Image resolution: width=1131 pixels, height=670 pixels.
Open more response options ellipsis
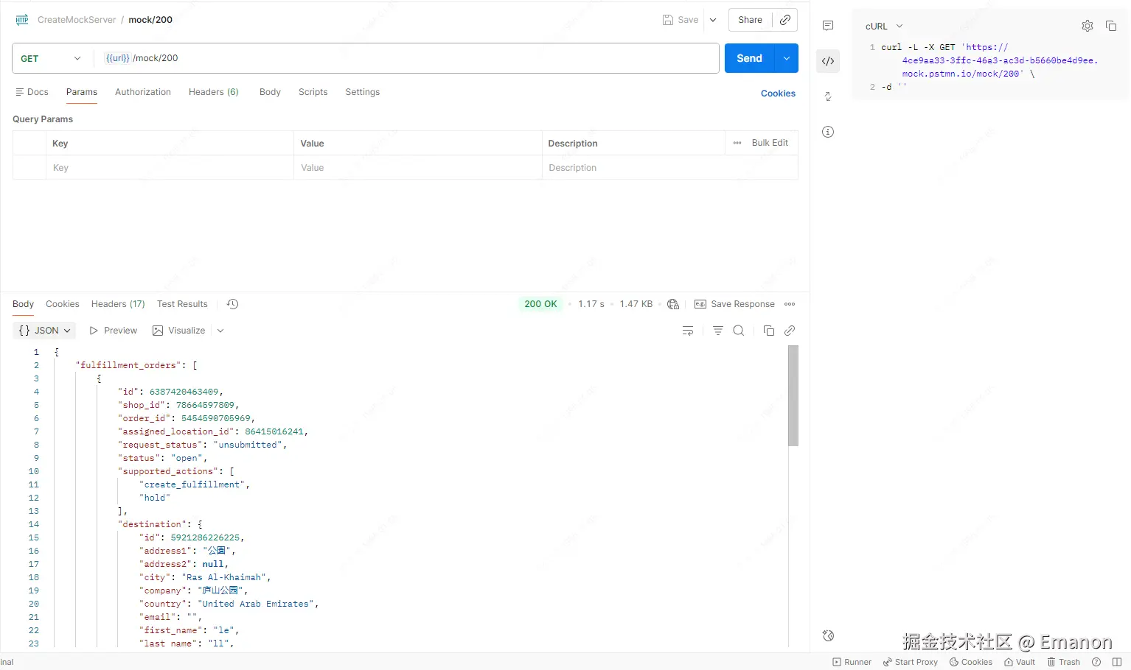(x=790, y=304)
